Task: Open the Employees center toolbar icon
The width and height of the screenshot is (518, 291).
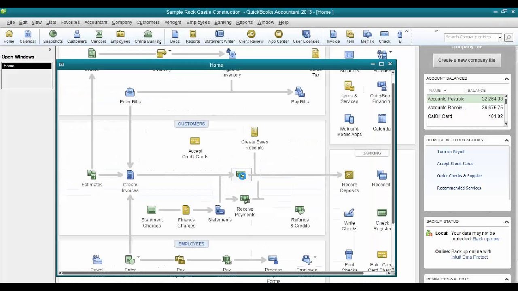Action: pos(121,36)
